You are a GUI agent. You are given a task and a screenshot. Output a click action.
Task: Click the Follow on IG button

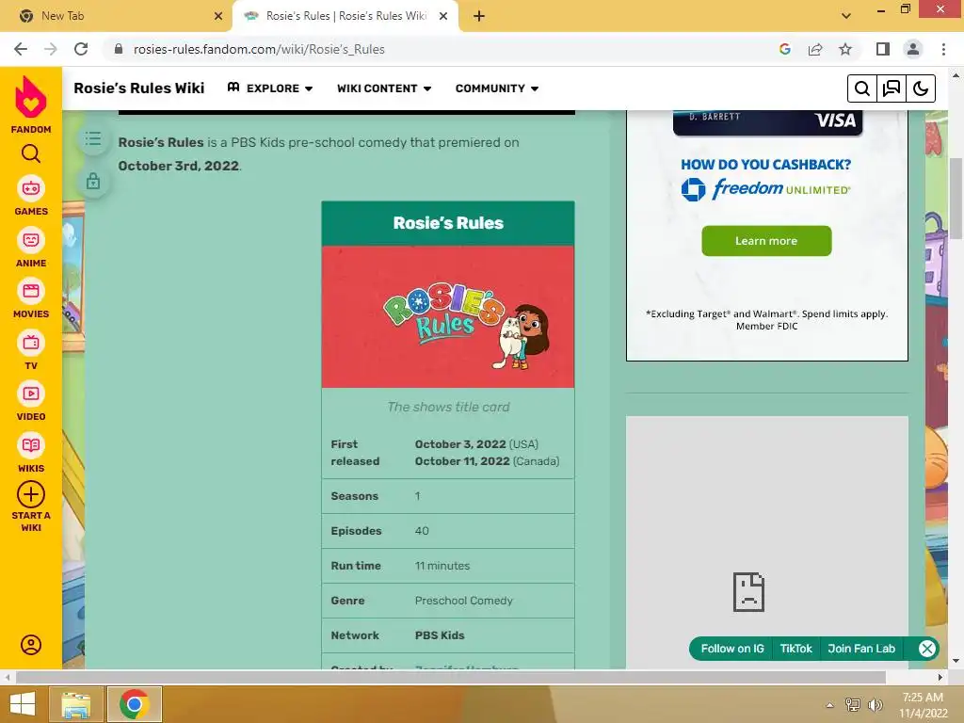pyautogui.click(x=732, y=649)
